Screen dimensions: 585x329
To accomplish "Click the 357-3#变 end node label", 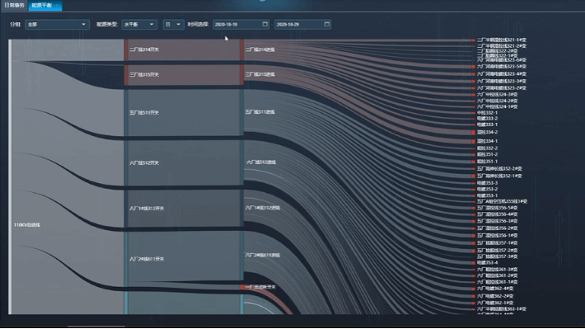I will 498,256.
